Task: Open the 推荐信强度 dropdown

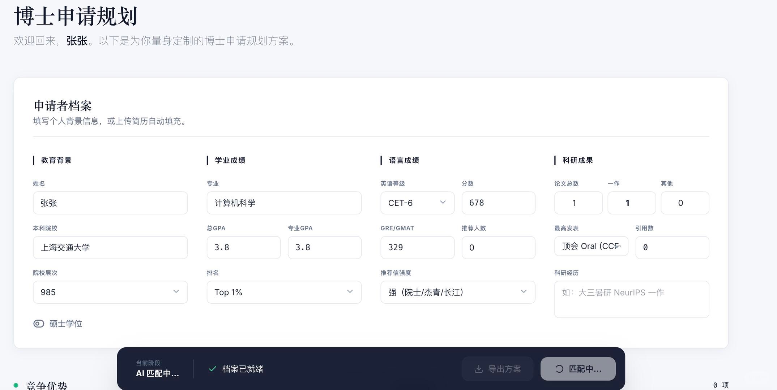Action: click(457, 292)
